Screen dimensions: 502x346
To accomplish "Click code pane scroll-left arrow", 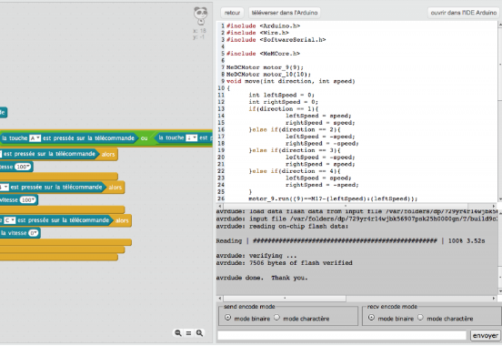I will (x=220, y=206).
